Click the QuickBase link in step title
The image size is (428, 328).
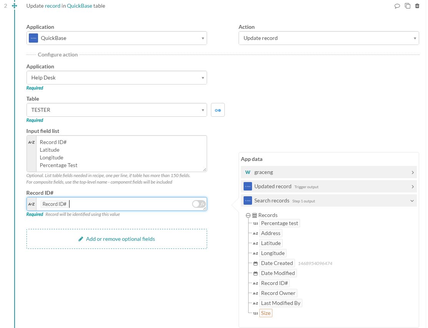point(80,6)
